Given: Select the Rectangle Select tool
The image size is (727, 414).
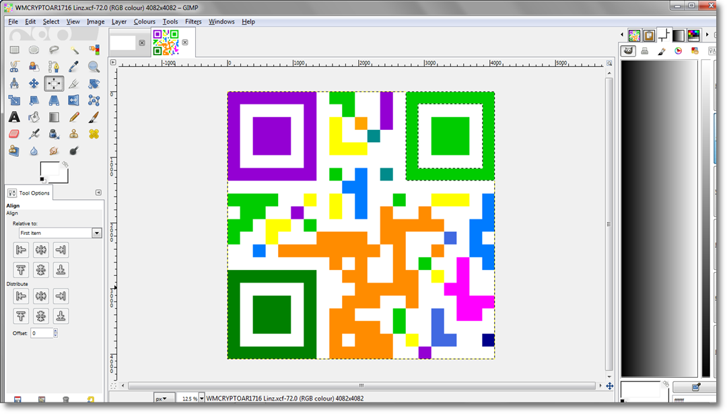Looking at the screenshot, I should coord(14,50).
